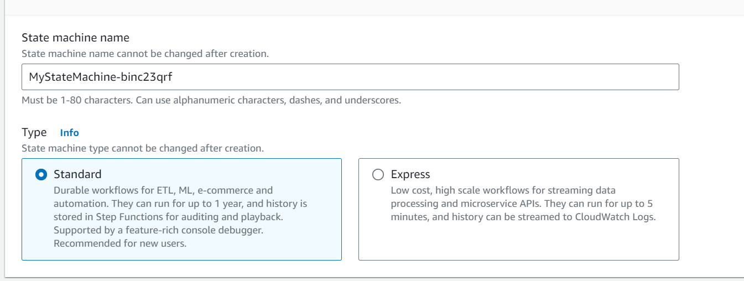Click the 'Standard' option title text

coord(77,174)
